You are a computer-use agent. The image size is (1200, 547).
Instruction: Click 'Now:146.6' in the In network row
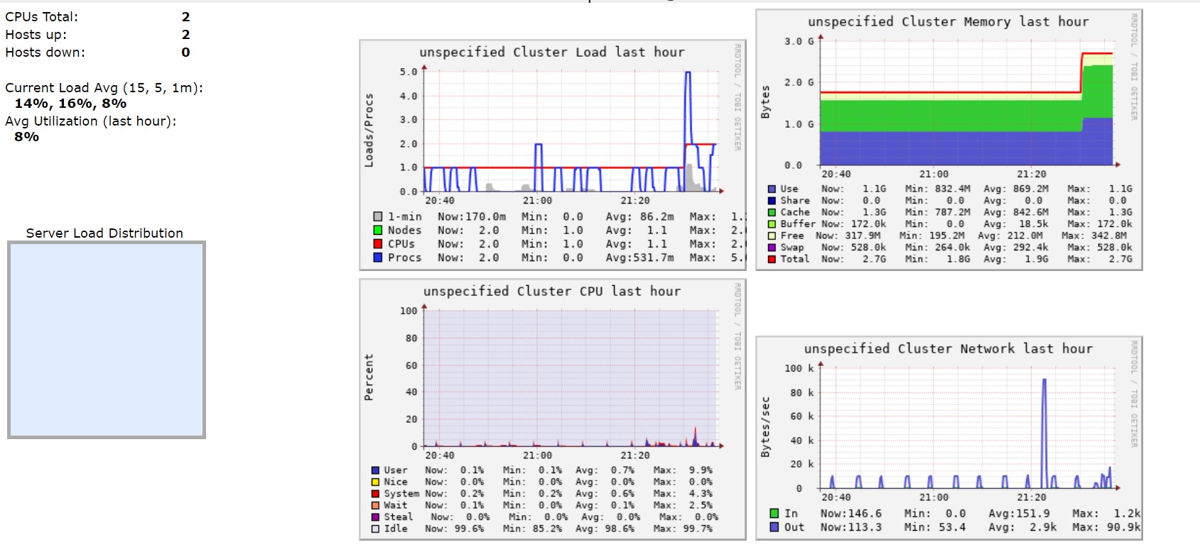[851, 513]
